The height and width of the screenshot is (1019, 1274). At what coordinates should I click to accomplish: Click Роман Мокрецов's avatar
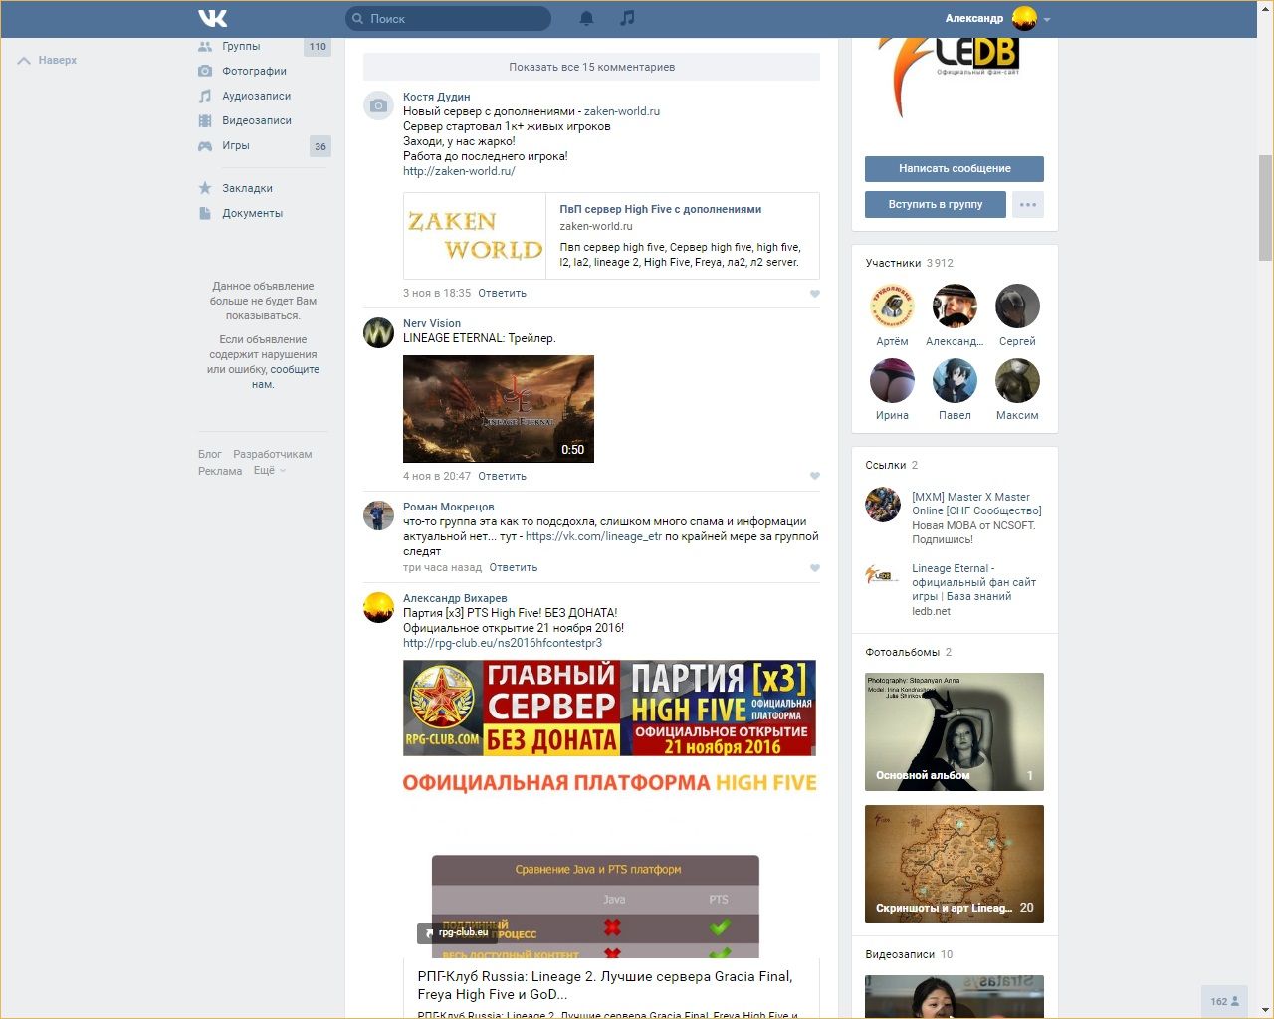coord(378,515)
